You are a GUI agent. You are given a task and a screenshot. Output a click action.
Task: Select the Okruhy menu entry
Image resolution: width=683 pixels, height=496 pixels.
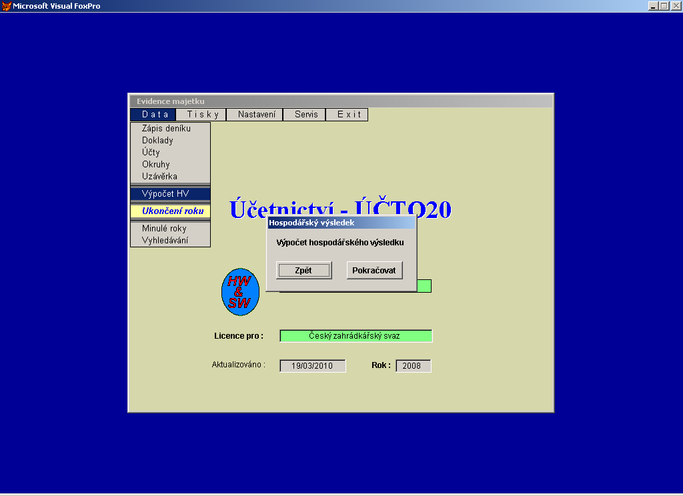170,165
